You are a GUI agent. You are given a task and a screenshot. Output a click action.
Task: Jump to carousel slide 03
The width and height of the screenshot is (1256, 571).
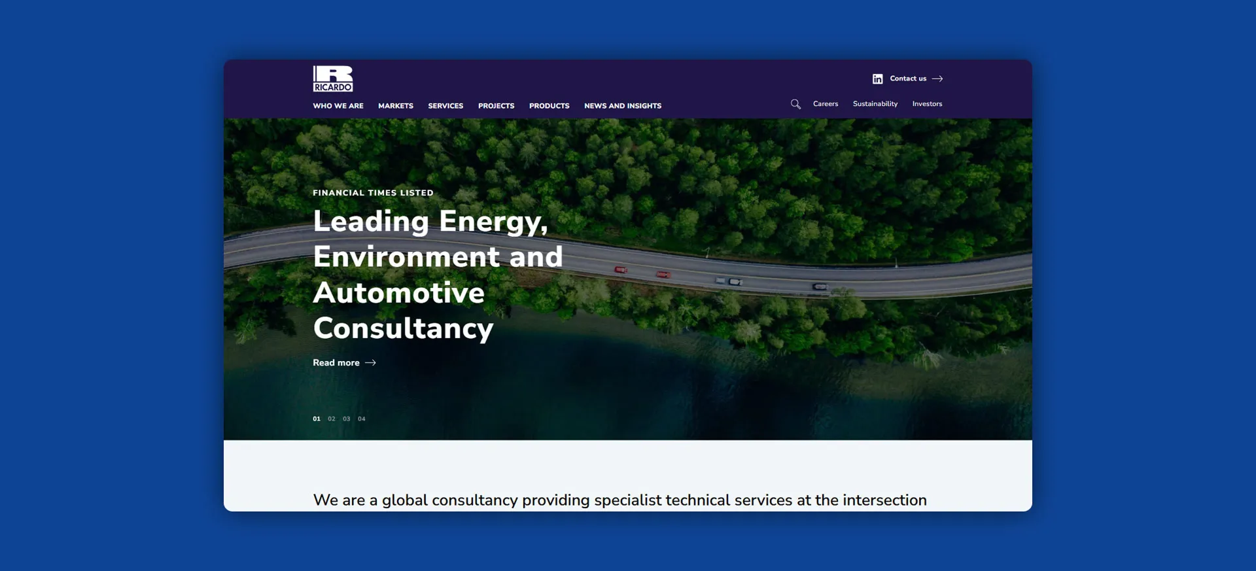[x=347, y=419]
